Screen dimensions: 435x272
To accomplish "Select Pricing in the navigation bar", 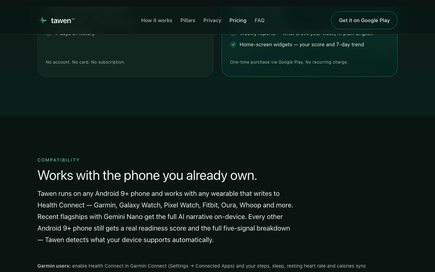I will click(238, 20).
